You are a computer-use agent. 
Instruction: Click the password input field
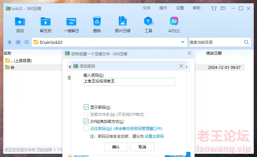129,82
